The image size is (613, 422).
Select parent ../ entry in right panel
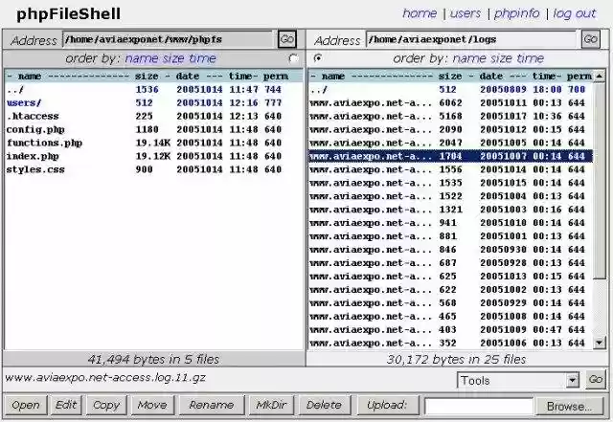click(x=450, y=90)
